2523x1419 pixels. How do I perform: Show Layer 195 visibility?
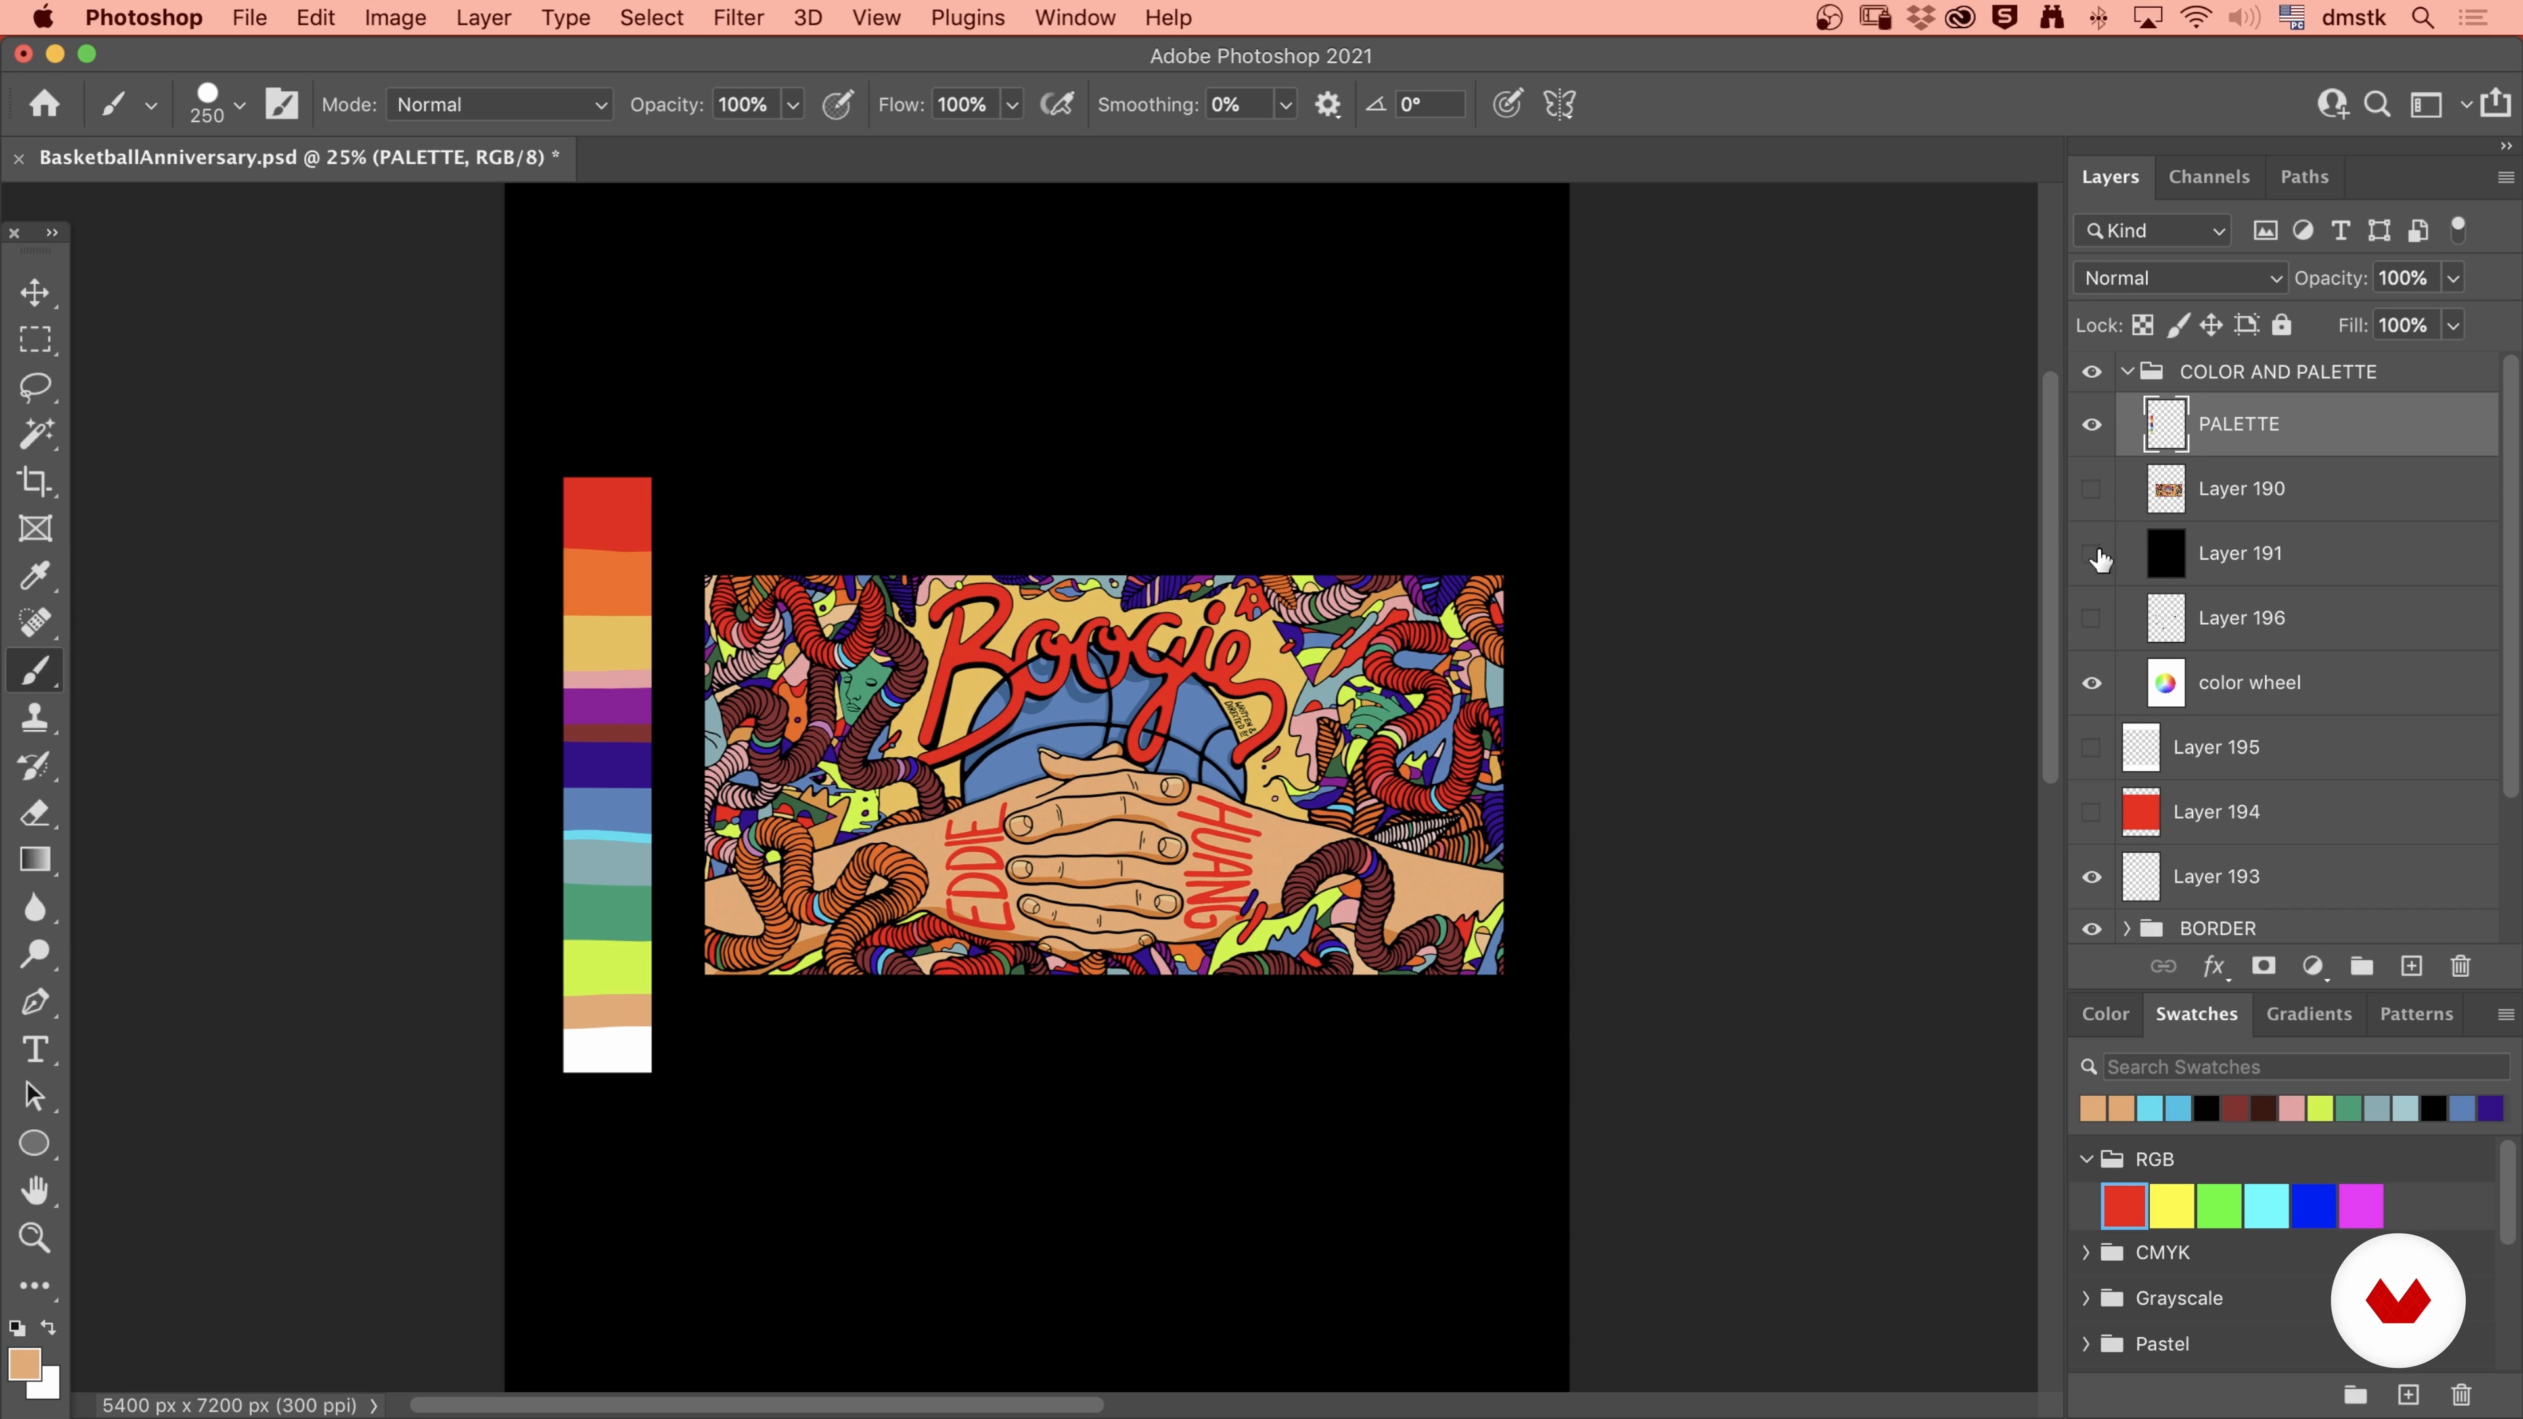click(x=2091, y=747)
